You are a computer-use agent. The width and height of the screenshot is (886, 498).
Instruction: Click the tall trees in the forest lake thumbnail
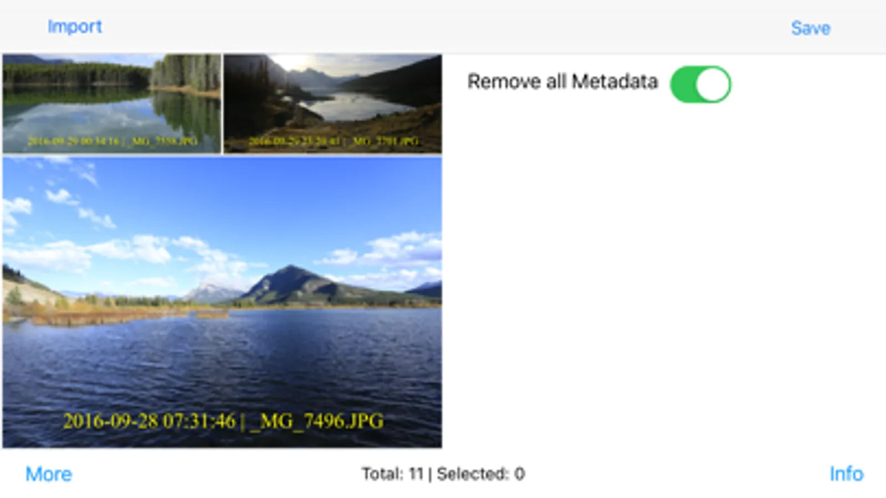[x=187, y=72]
